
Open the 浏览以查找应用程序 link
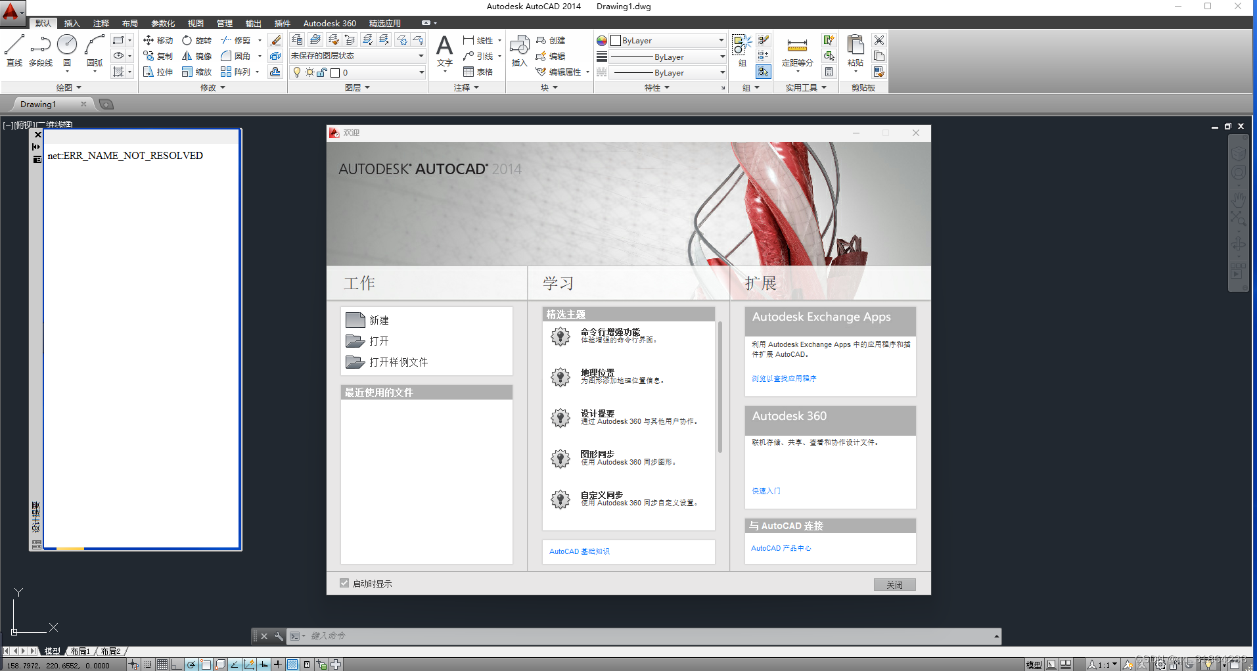point(784,379)
